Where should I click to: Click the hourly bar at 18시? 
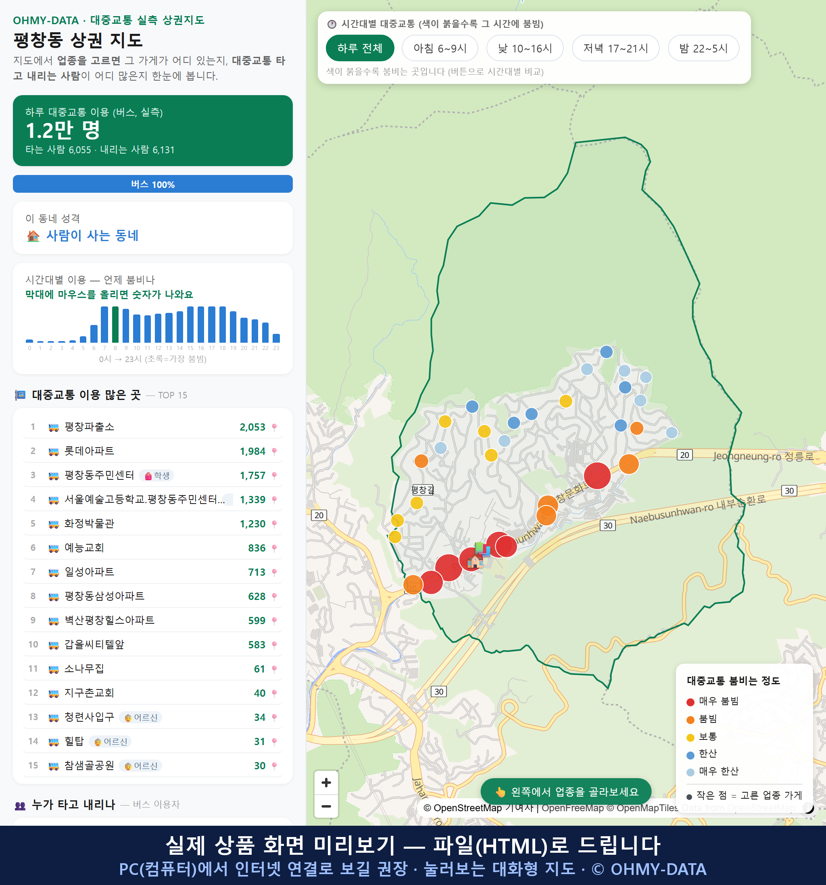(223, 325)
